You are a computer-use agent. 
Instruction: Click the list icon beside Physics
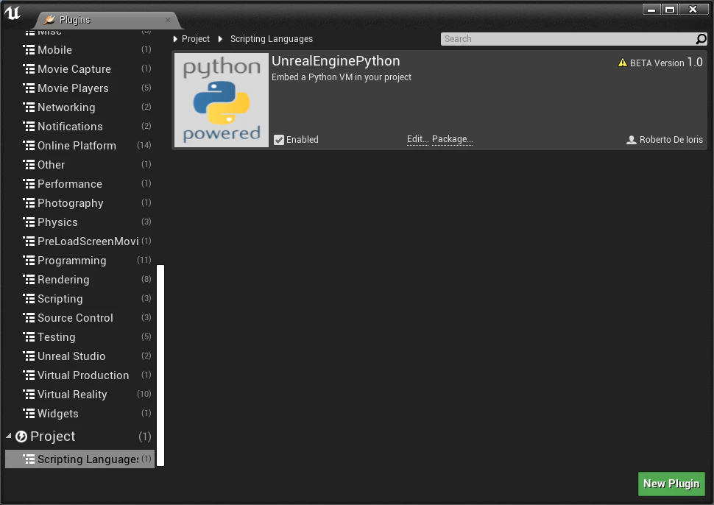pos(29,222)
